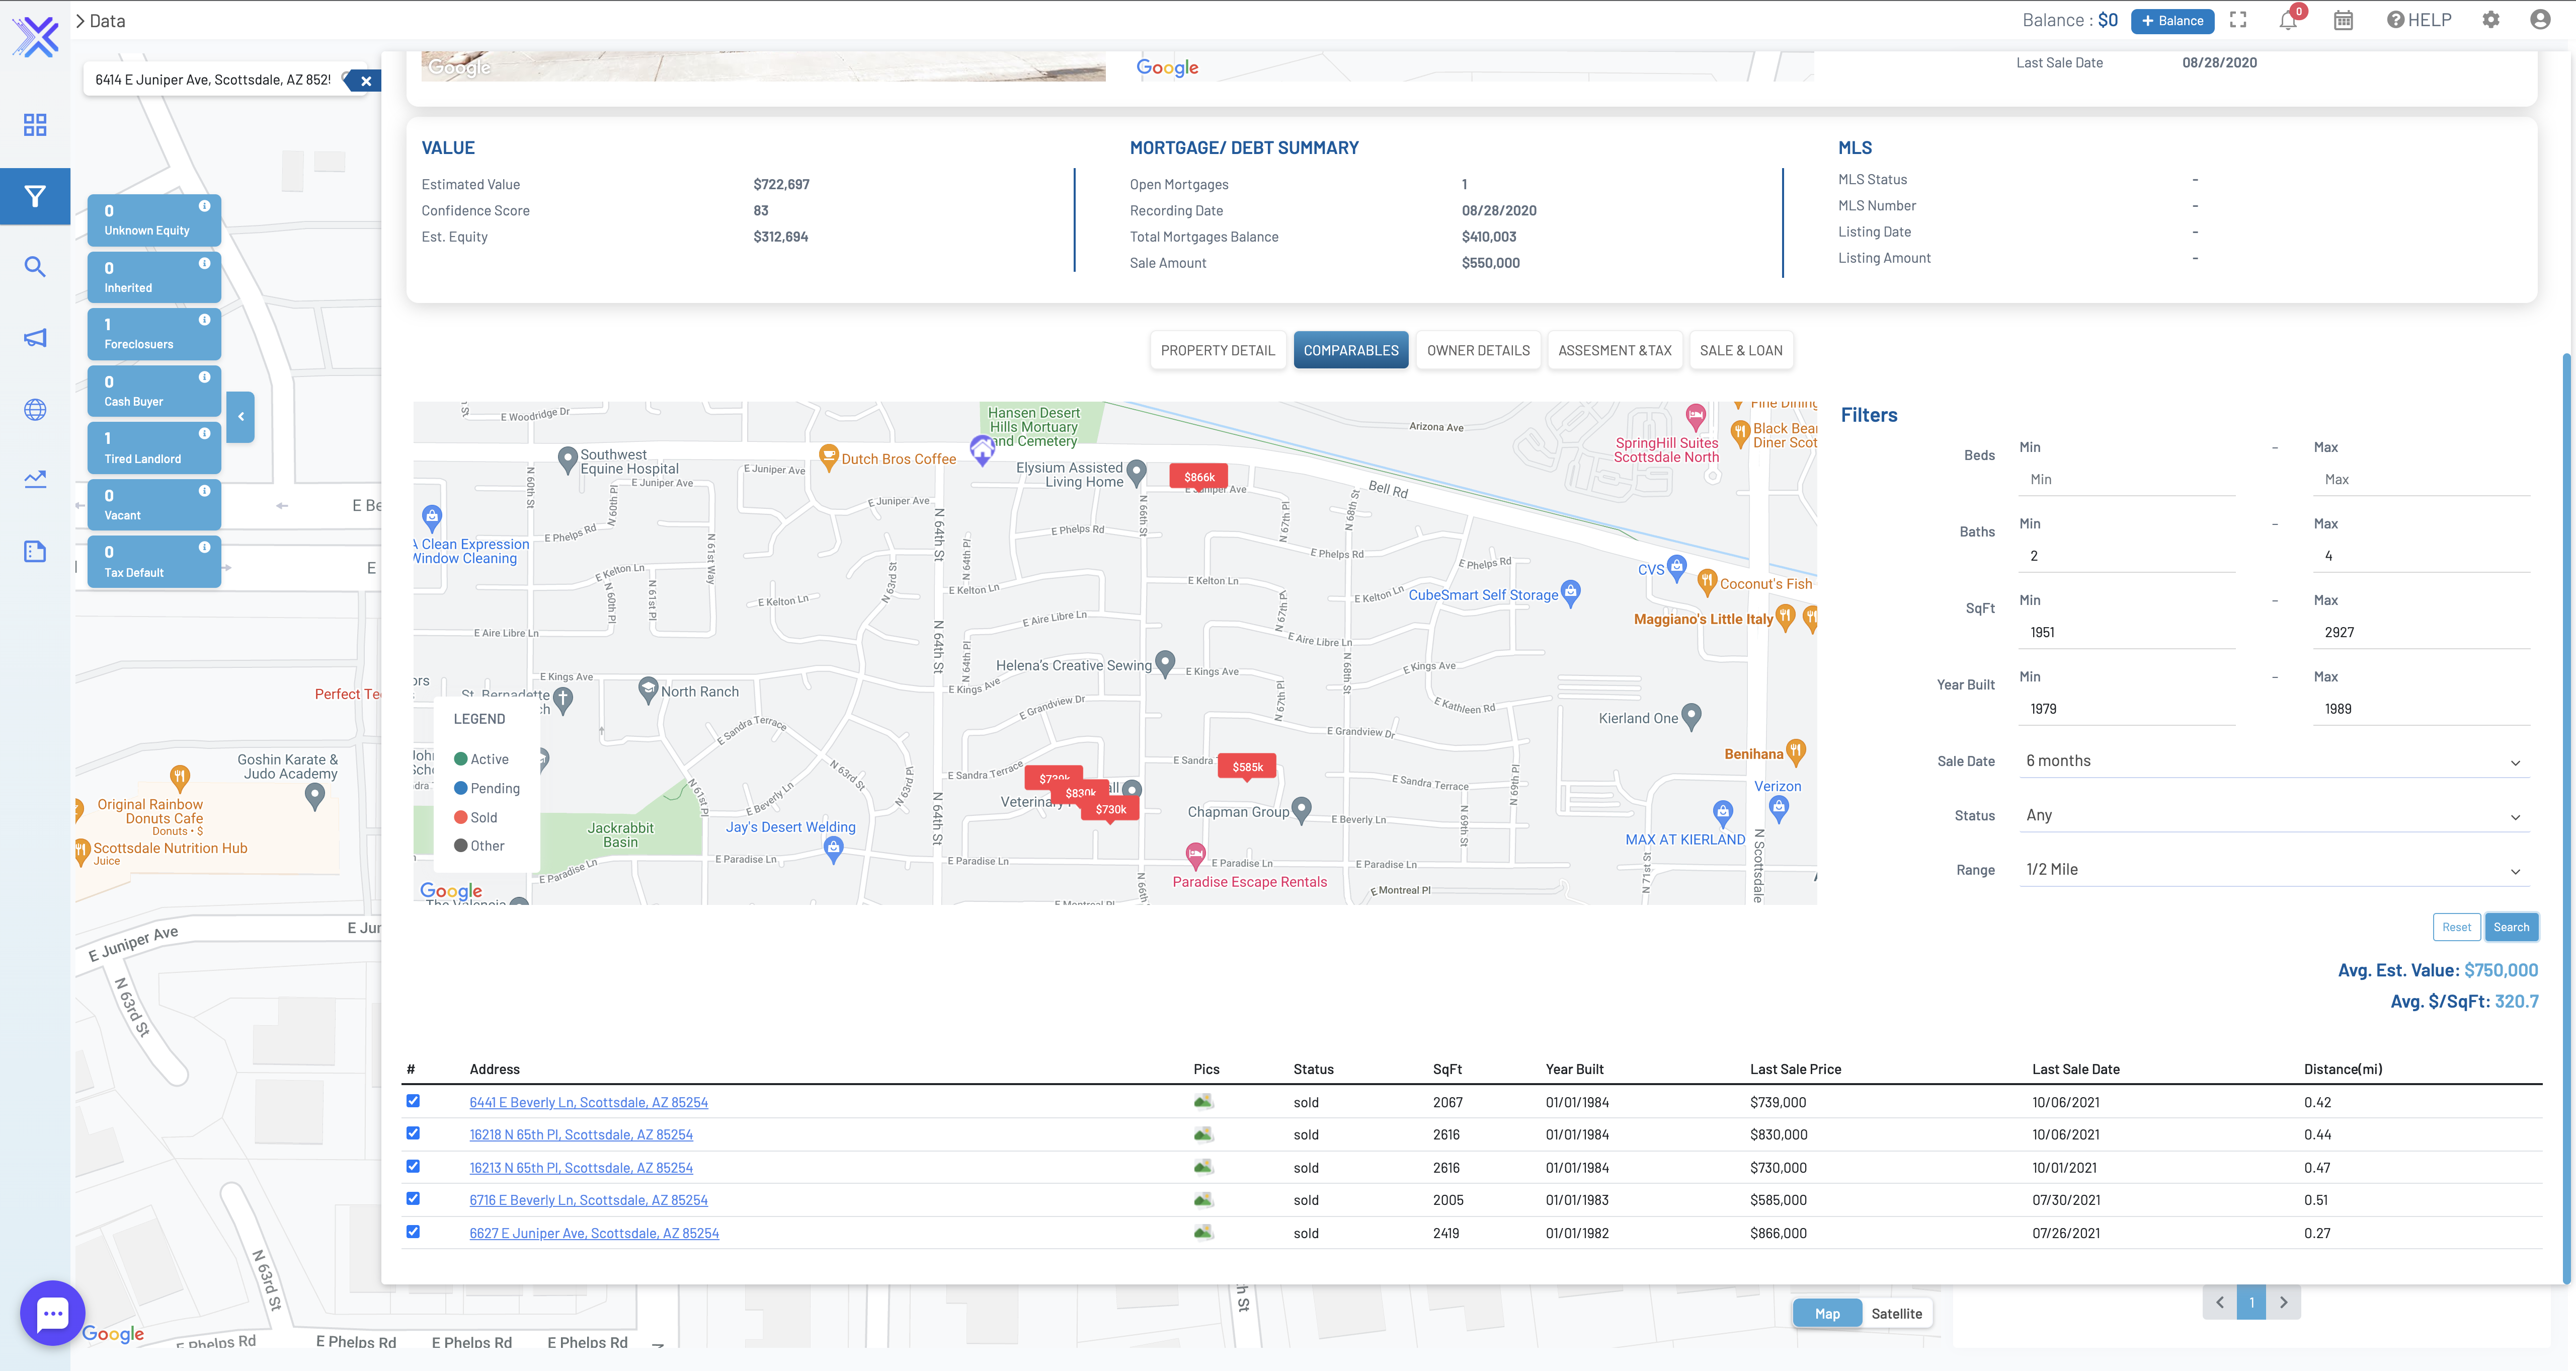Open the Sale Date dropdown
2576x1371 pixels.
click(2274, 761)
